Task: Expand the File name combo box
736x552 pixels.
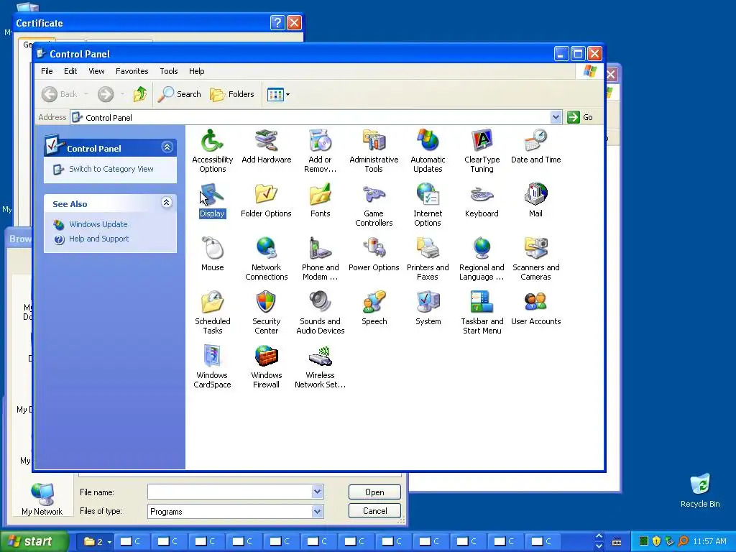Action: pyautogui.click(x=317, y=492)
